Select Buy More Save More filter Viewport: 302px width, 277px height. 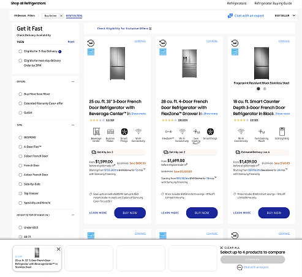20,94
